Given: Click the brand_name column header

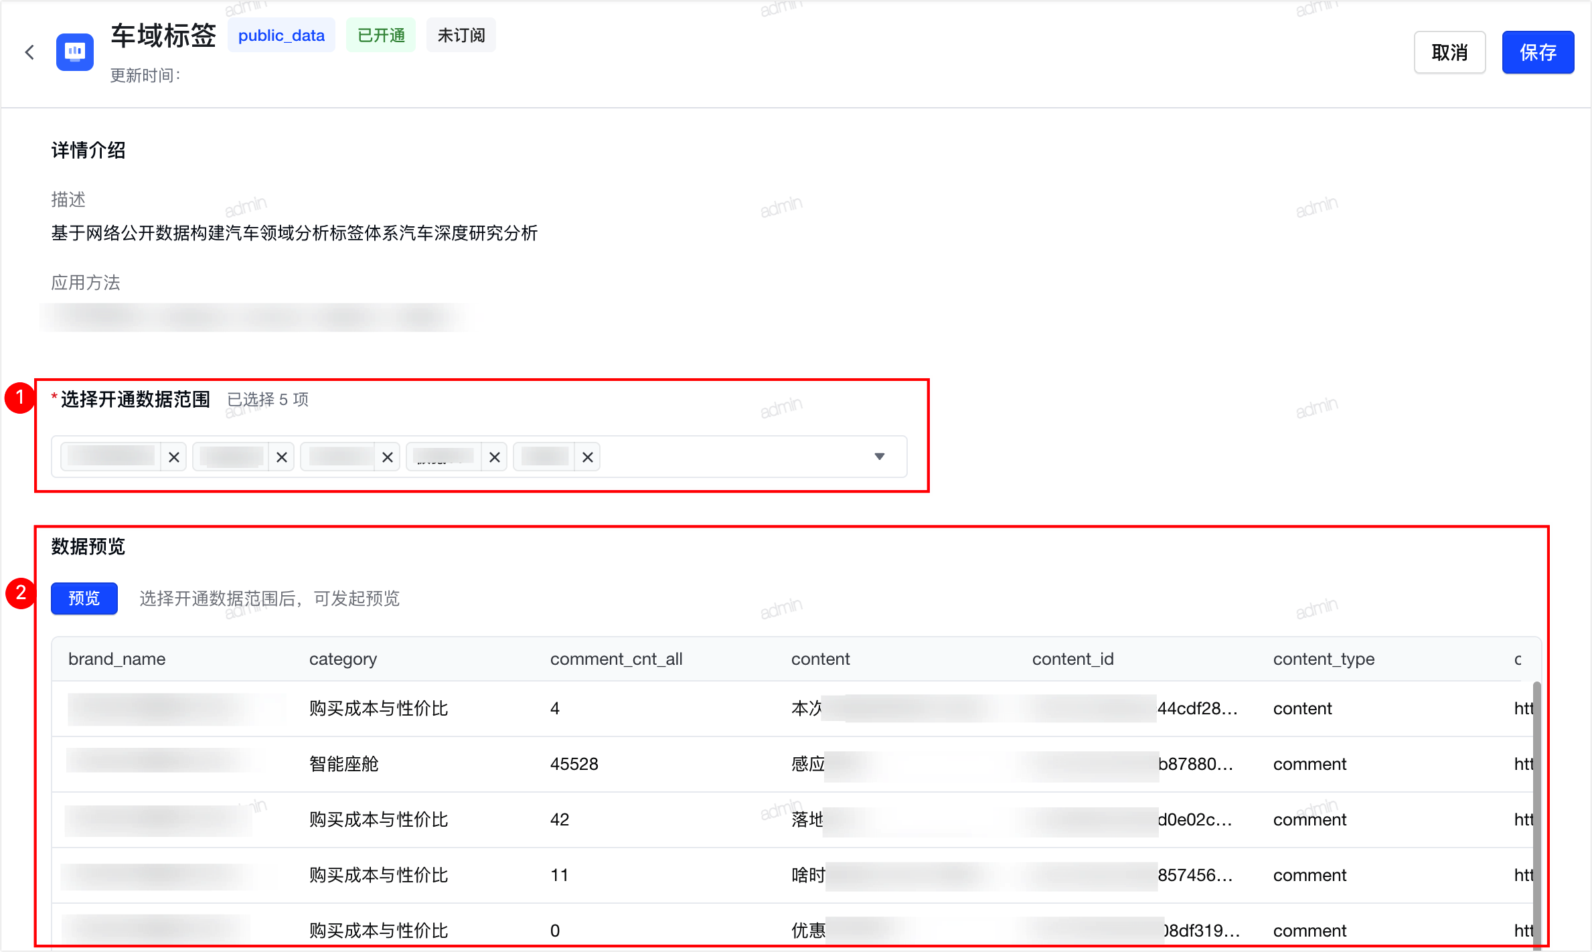Looking at the screenshot, I should [x=117, y=659].
